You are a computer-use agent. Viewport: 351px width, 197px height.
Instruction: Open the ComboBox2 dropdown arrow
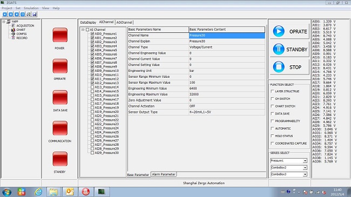305,168
